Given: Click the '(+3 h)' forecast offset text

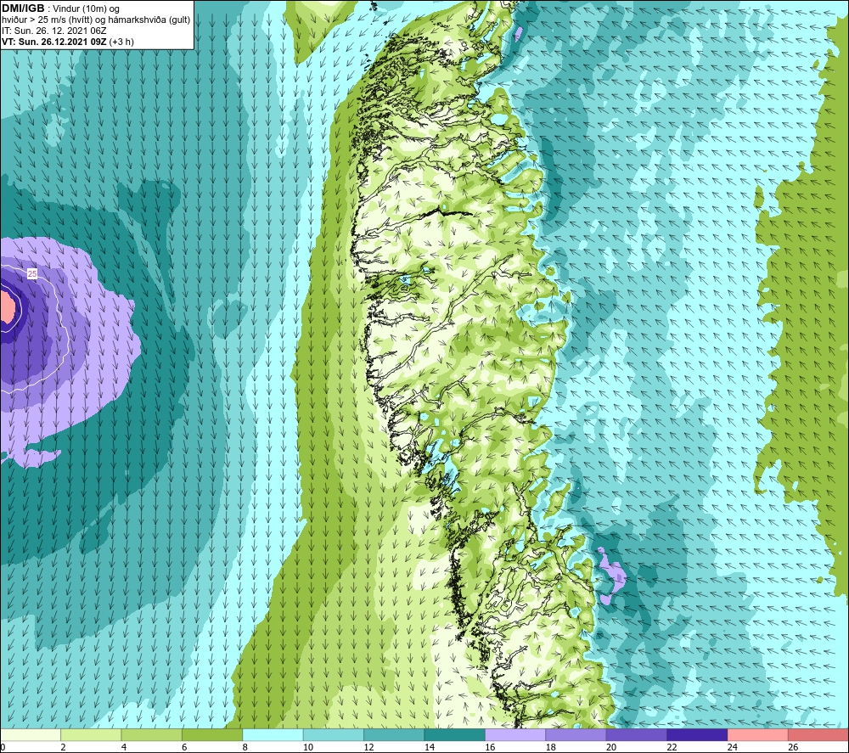Looking at the screenshot, I should point(121,42).
